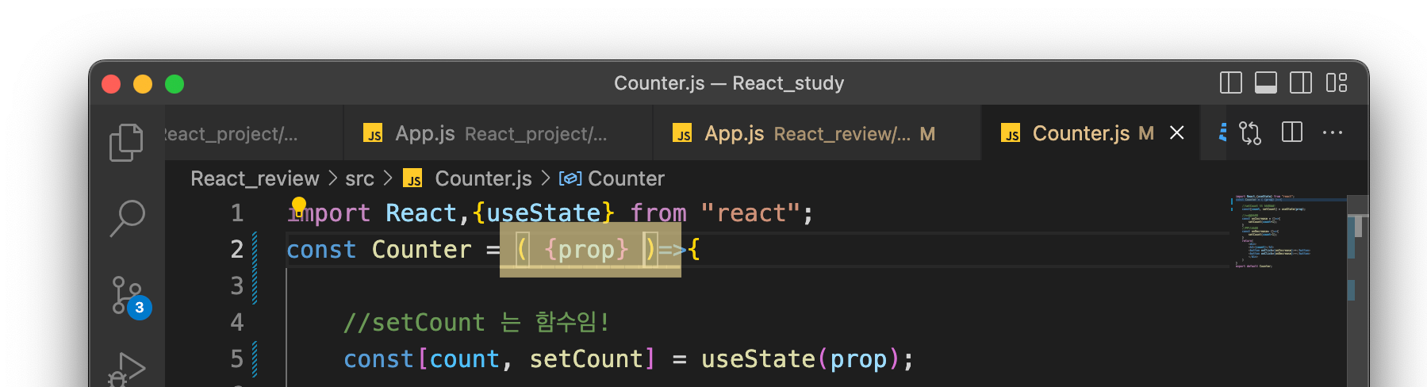Select the partially hidden React_project tab
The height and width of the screenshot is (387, 1427).
pos(254,133)
